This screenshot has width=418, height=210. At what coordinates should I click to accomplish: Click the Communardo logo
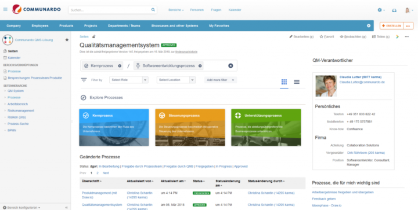(37, 10)
